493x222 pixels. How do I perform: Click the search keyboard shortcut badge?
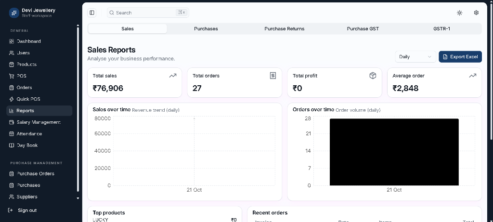click(182, 12)
